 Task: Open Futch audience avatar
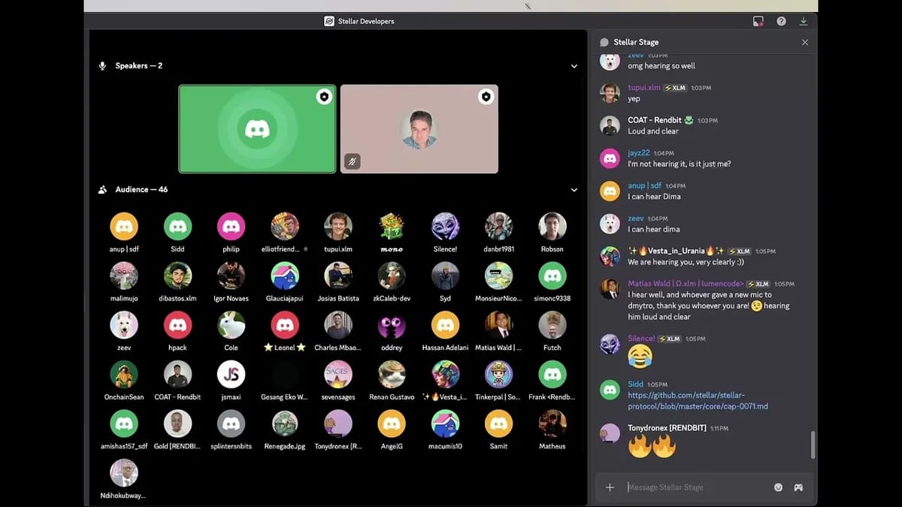coord(552,325)
